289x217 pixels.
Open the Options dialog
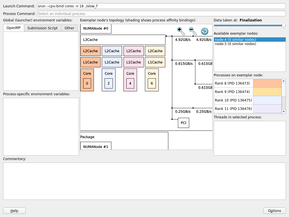pyautogui.click(x=274, y=211)
